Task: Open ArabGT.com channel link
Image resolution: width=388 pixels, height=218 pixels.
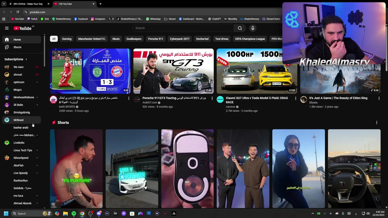Action: coord(150,102)
